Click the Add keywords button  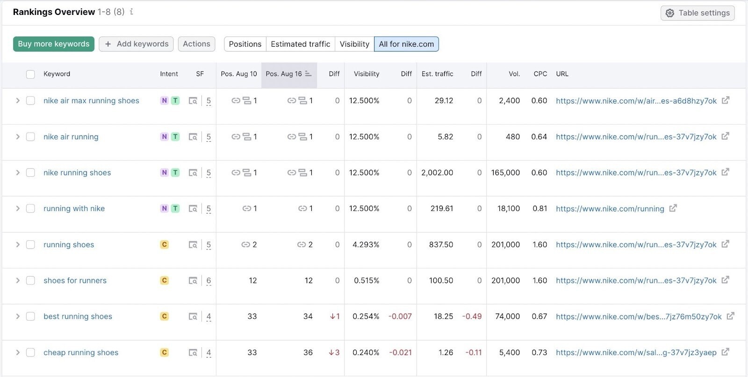tap(136, 44)
